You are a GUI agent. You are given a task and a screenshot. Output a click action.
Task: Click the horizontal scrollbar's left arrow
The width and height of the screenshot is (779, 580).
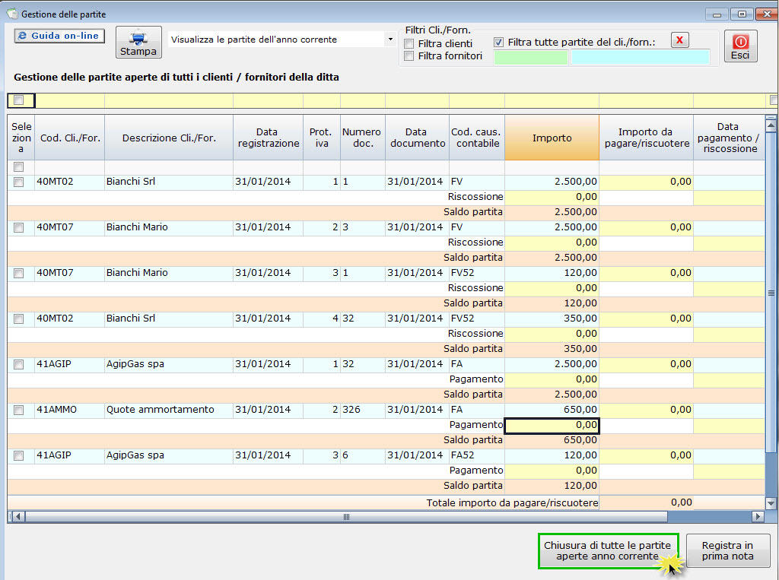point(18,516)
